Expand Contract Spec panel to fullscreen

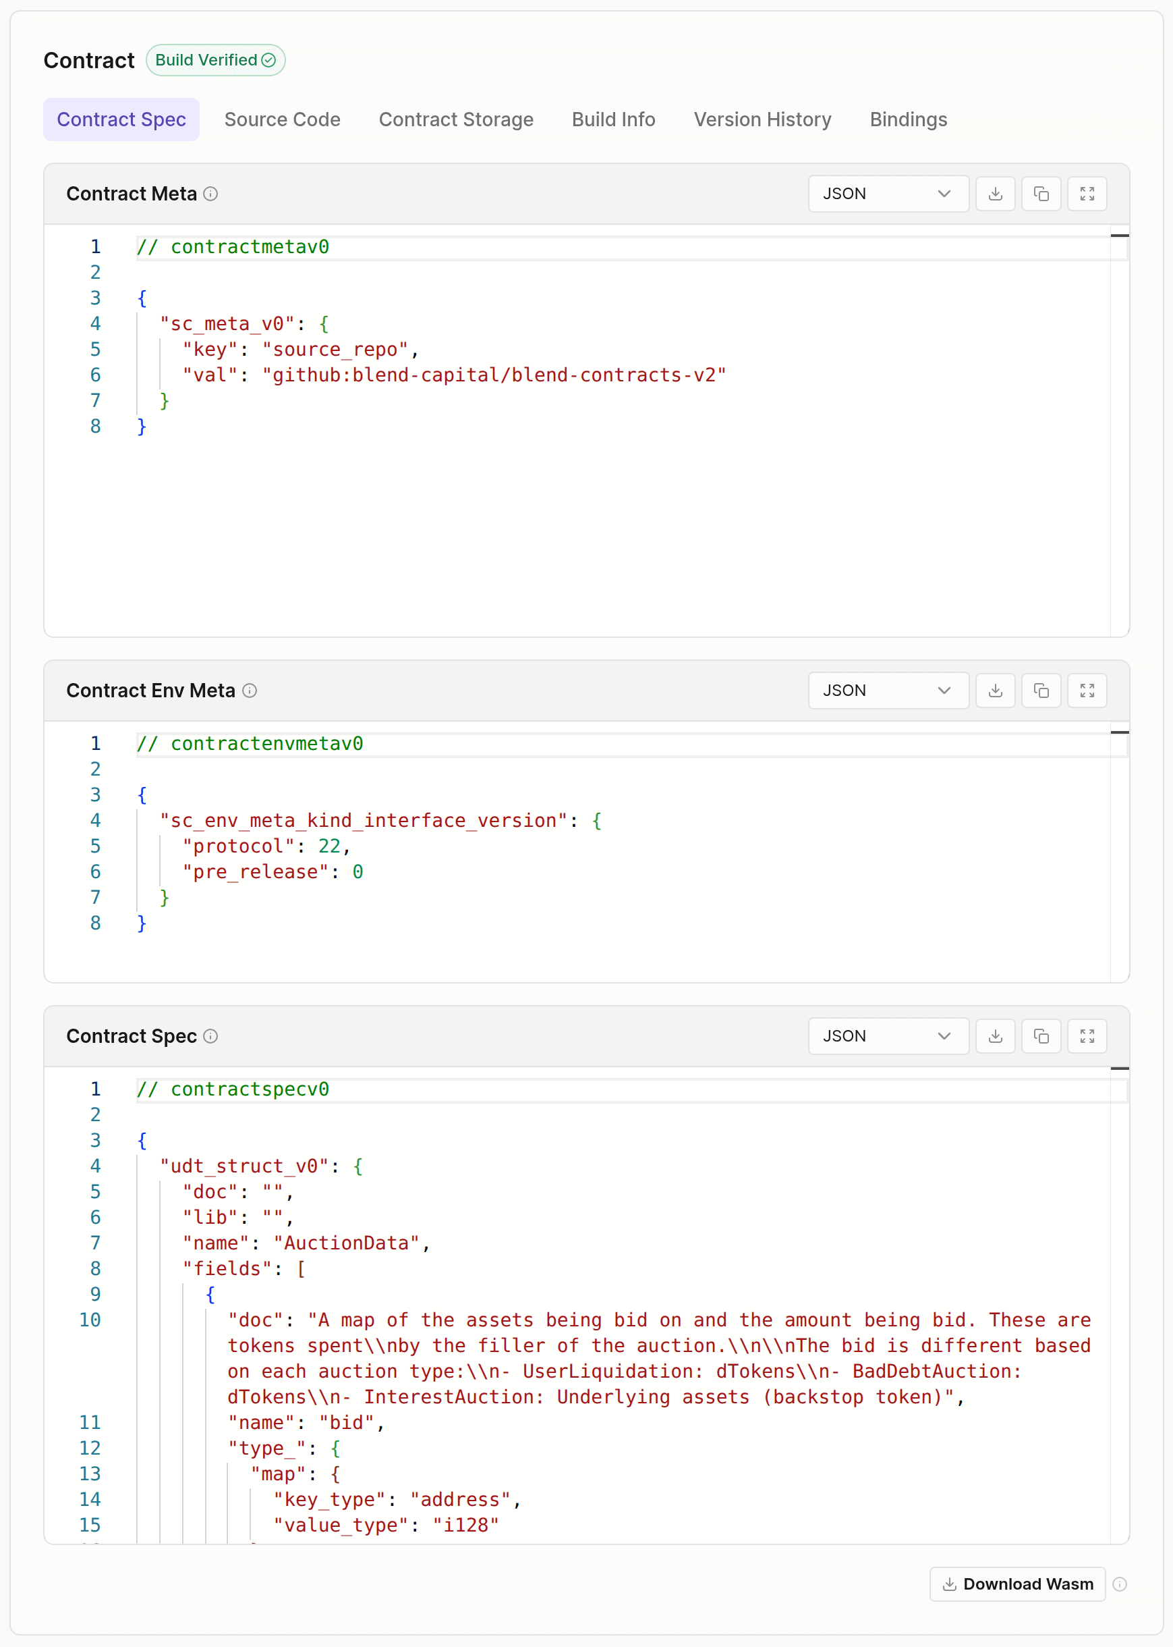pyautogui.click(x=1087, y=1035)
